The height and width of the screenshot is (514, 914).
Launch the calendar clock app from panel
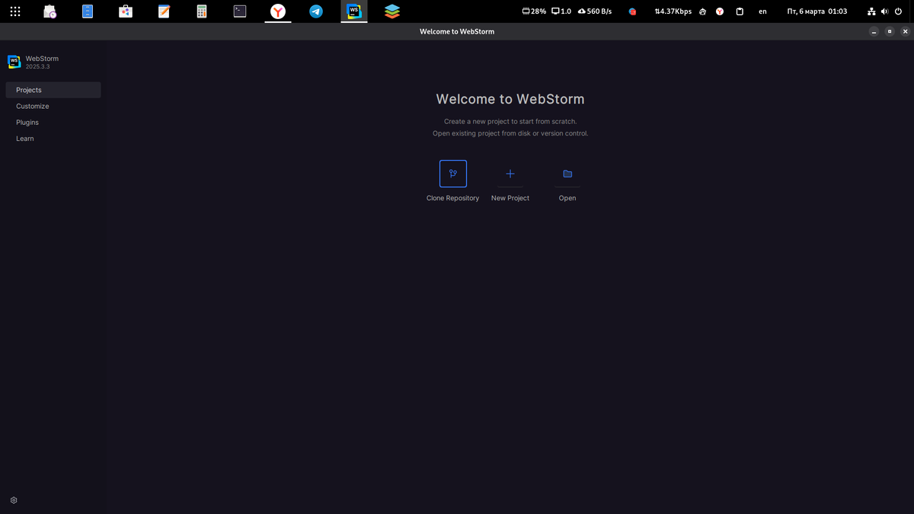click(x=50, y=11)
